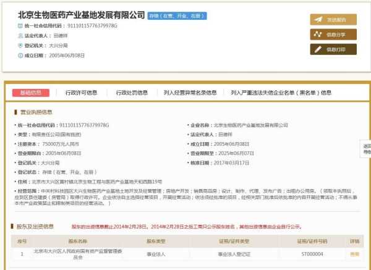Click the 住所 address line text
The height and width of the screenshot is (270, 371).
click(97, 182)
